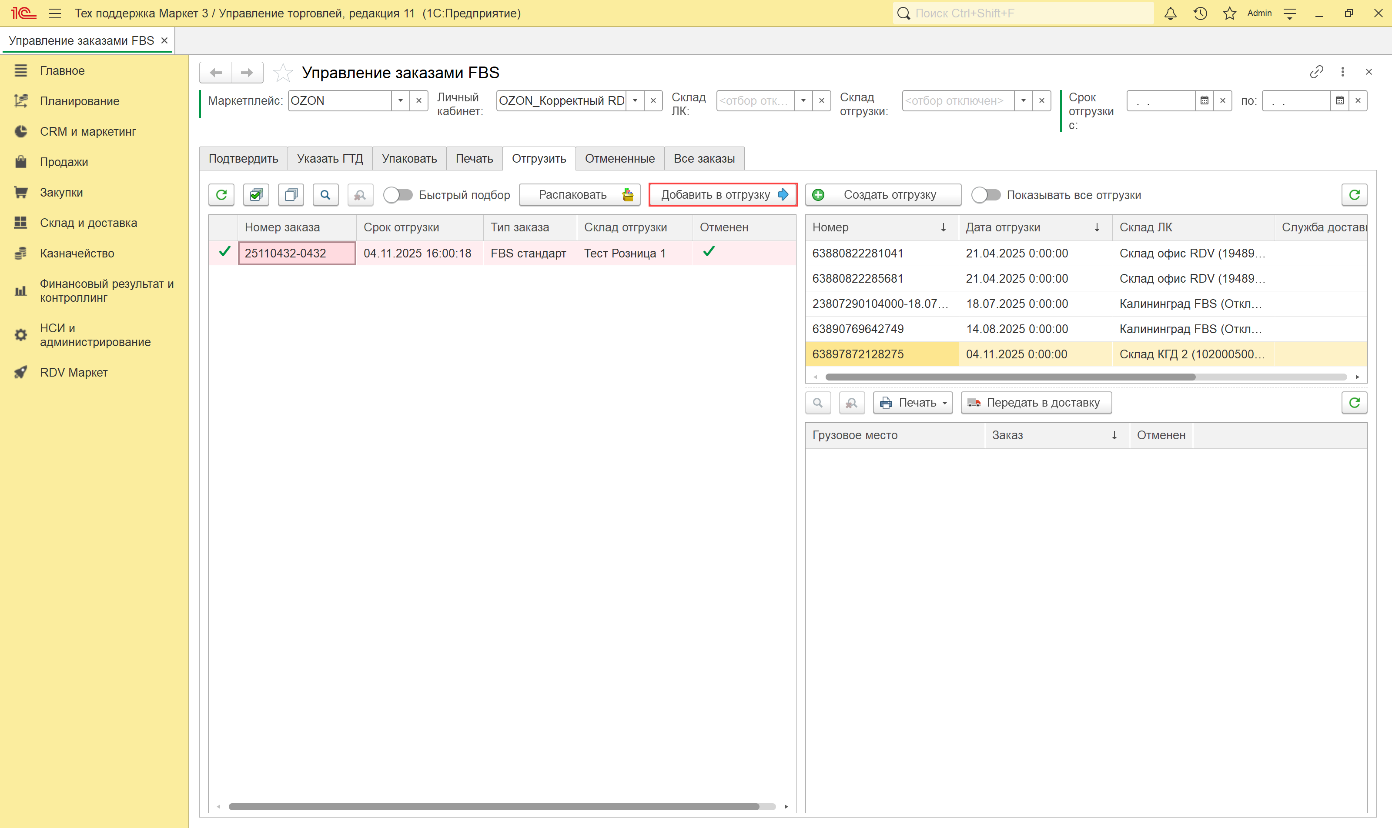Click the check-all orders icon
Image resolution: width=1392 pixels, height=828 pixels.
tap(256, 195)
